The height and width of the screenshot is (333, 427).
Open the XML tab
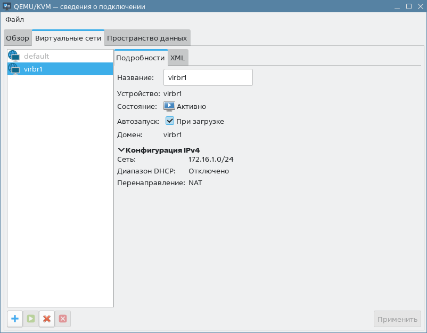tap(177, 58)
